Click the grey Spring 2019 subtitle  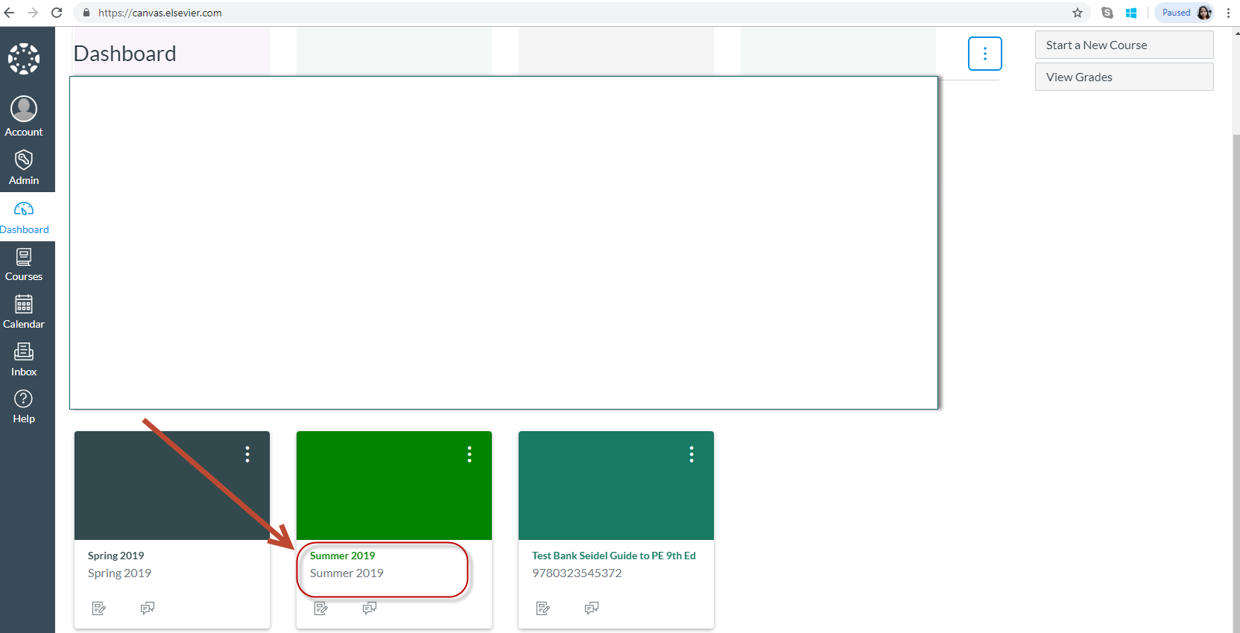[x=119, y=573]
